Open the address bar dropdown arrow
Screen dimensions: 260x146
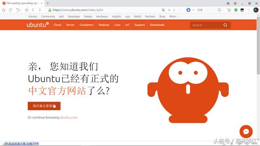tap(179, 10)
